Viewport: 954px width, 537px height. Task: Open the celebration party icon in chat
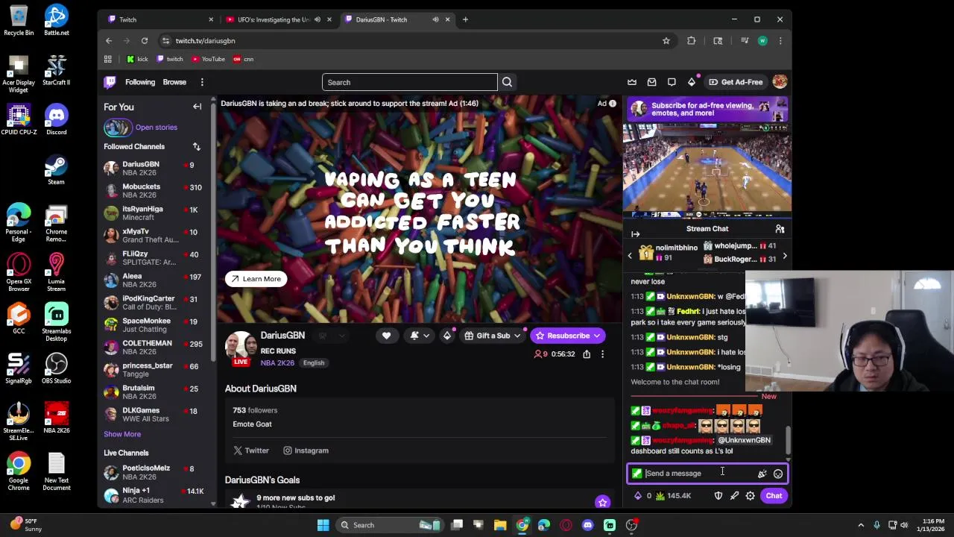point(762,474)
